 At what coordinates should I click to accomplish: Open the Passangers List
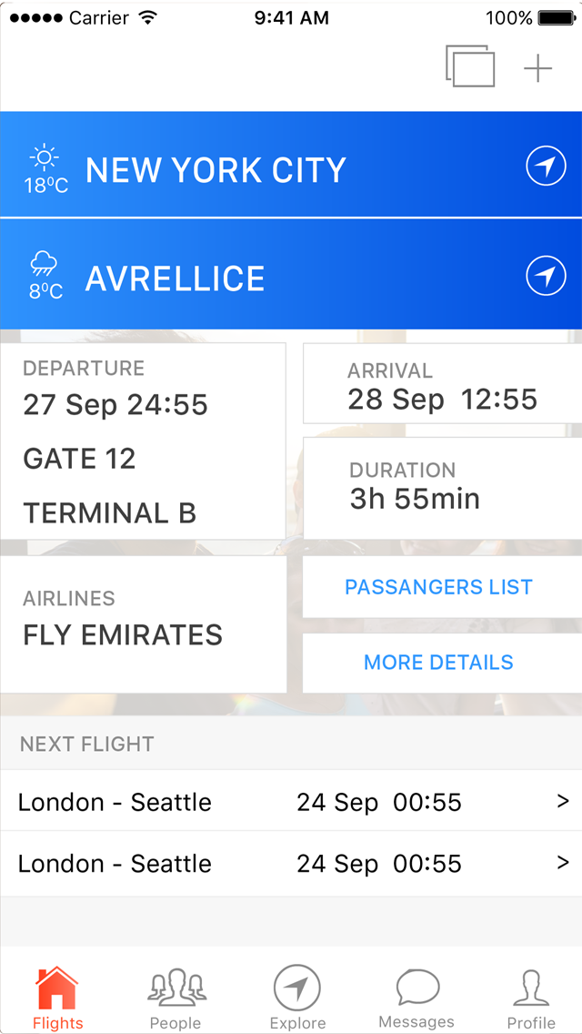click(x=439, y=588)
